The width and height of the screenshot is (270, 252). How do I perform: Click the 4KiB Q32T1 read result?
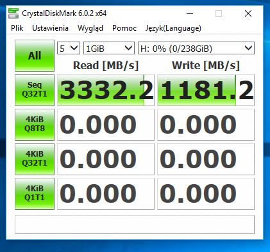(x=106, y=159)
